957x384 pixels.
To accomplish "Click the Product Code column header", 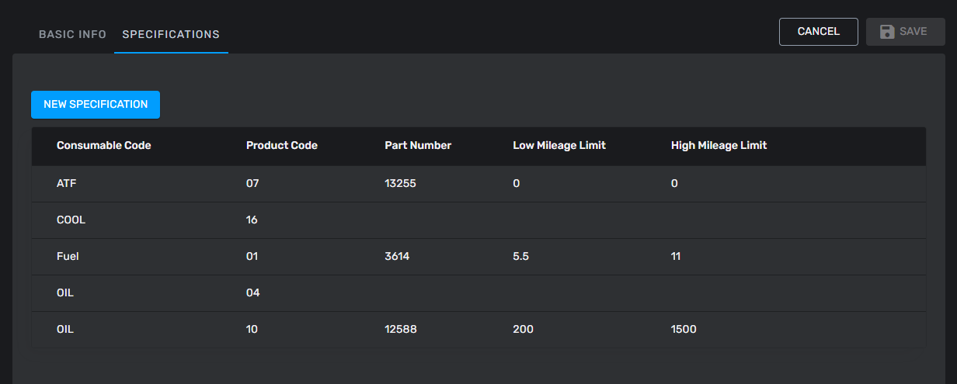I will click(x=281, y=146).
